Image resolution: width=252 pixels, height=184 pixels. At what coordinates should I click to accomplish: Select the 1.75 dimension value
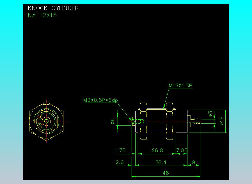point(120,150)
